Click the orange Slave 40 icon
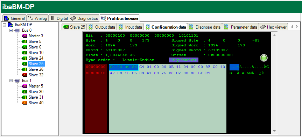Image resolution: width=302 pixels, height=137 pixels. pyautogui.click(x=24, y=103)
